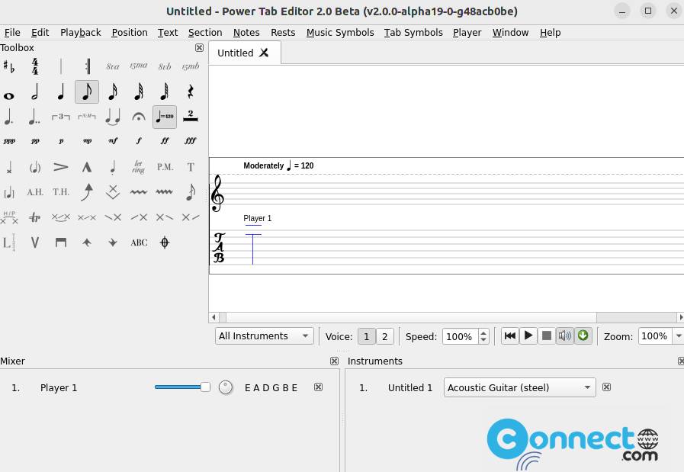Stop playback
The width and height of the screenshot is (684, 472).
pos(547,336)
